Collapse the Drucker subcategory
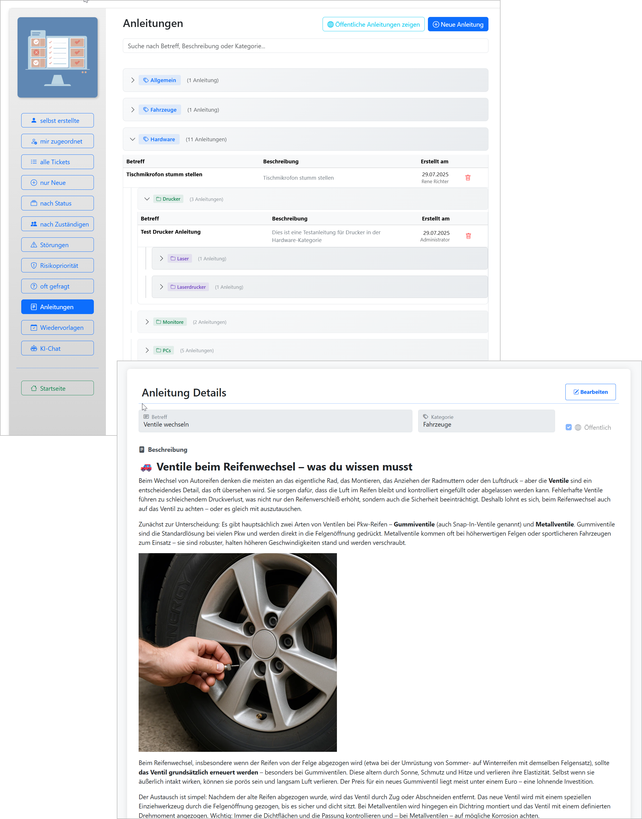 [147, 199]
